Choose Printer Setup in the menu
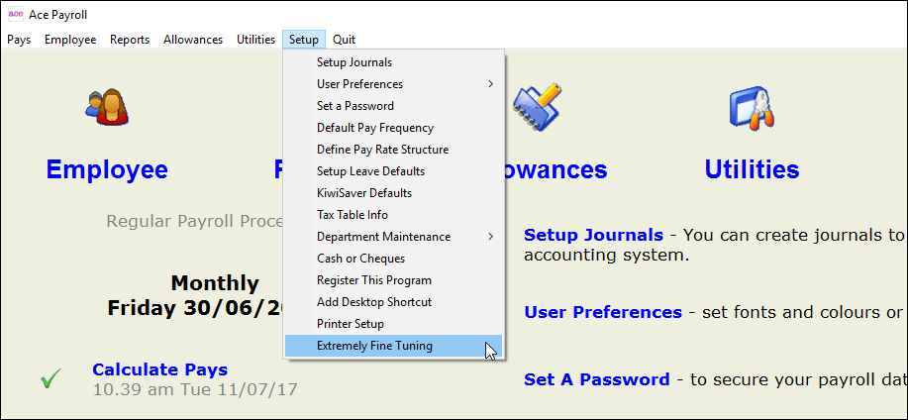 [x=350, y=324]
